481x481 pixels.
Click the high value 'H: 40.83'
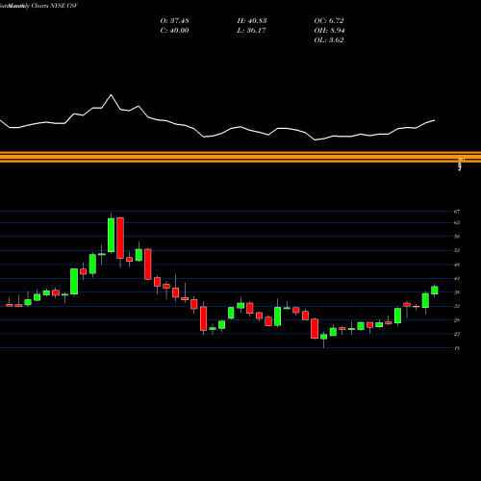click(252, 21)
